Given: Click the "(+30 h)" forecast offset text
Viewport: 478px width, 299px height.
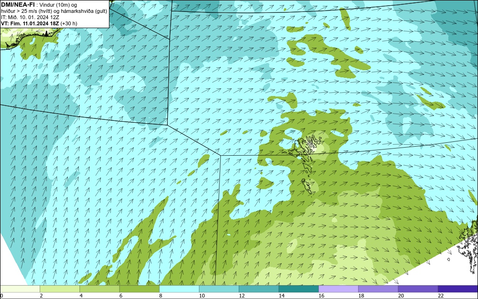Looking at the screenshot, I should 69,23.
